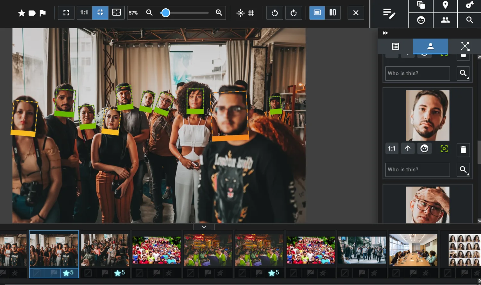
Task: Click the tag label icon in the toolbar
Action: (x=32, y=13)
